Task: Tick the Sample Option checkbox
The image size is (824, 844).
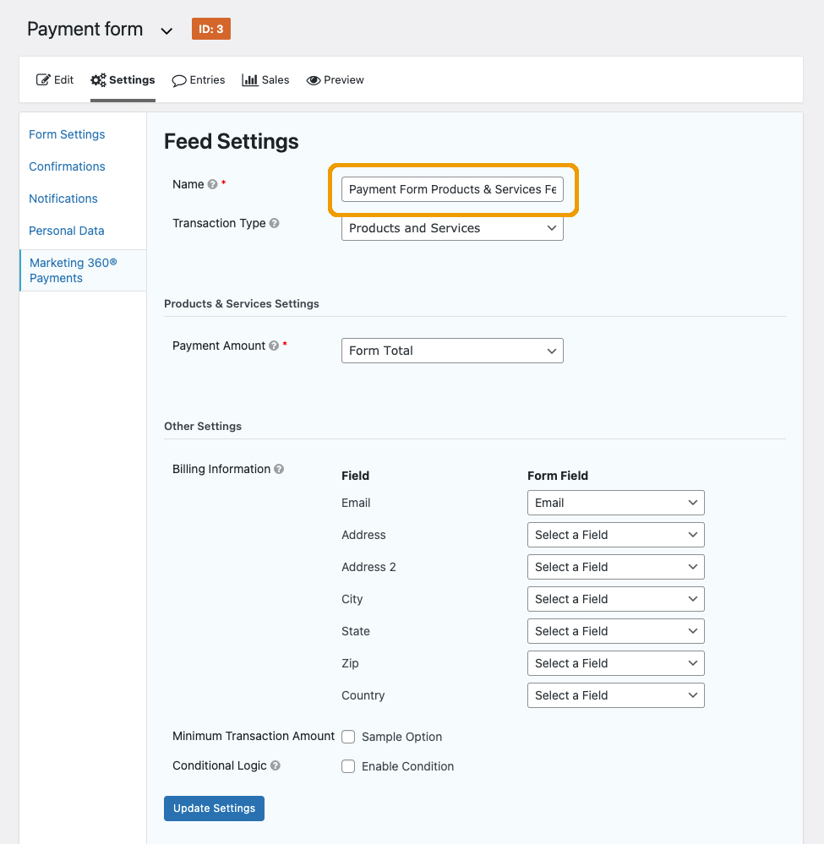Action: click(348, 737)
